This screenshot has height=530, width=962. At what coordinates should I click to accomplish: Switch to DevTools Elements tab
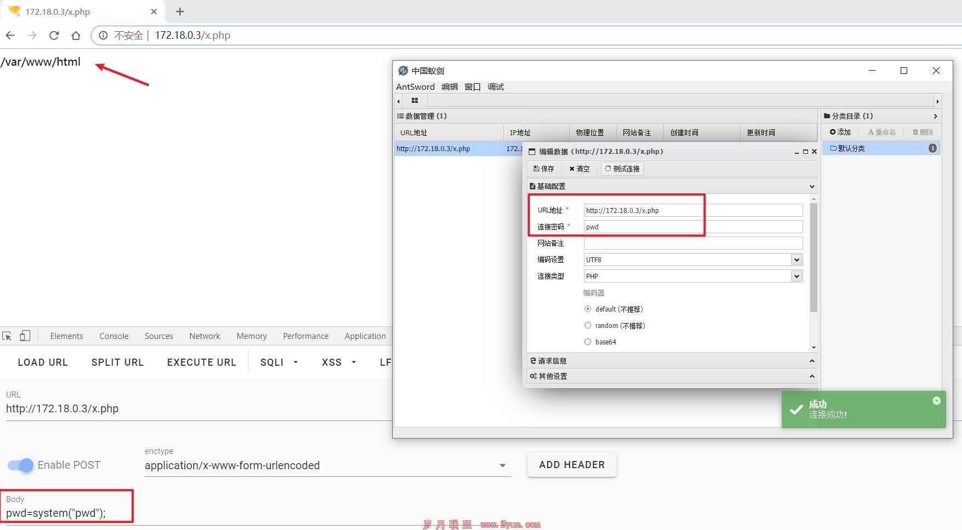click(66, 336)
